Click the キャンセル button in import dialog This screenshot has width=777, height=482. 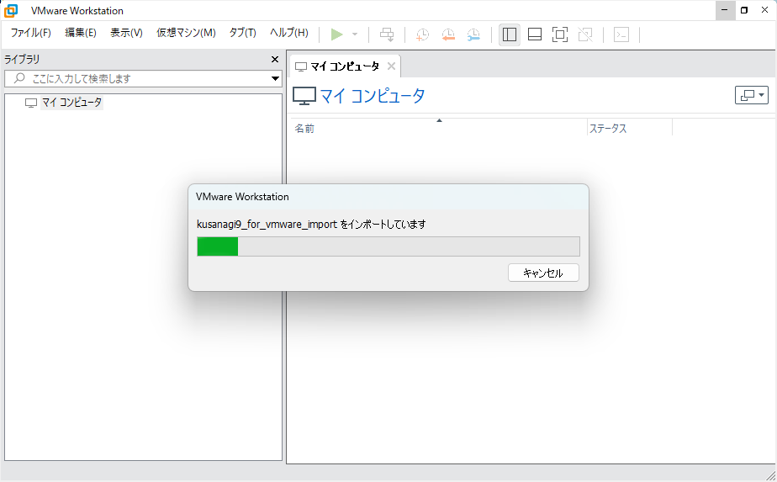[543, 273]
